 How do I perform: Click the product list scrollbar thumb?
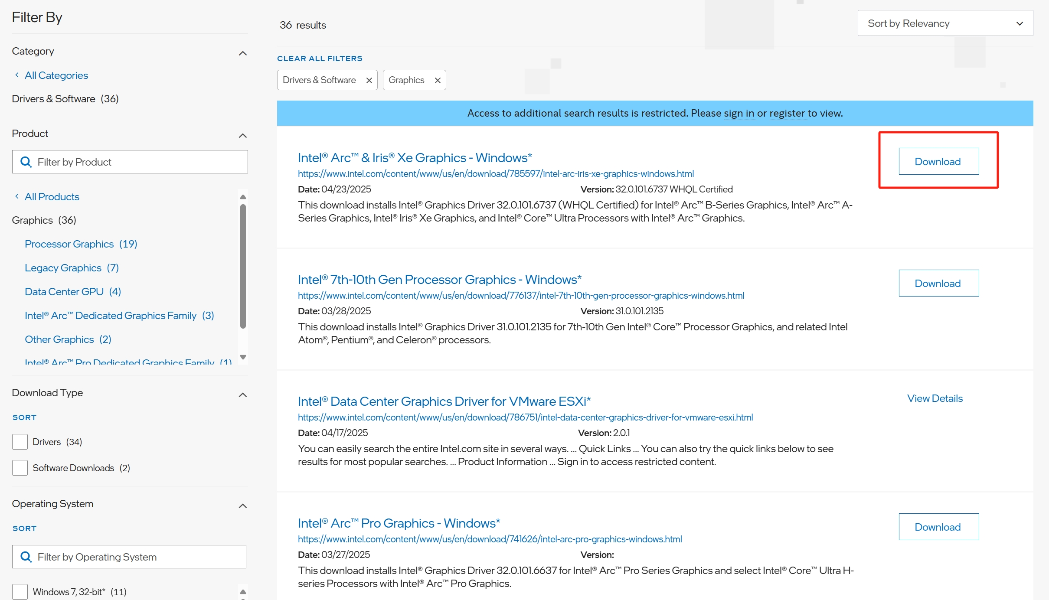click(x=243, y=267)
